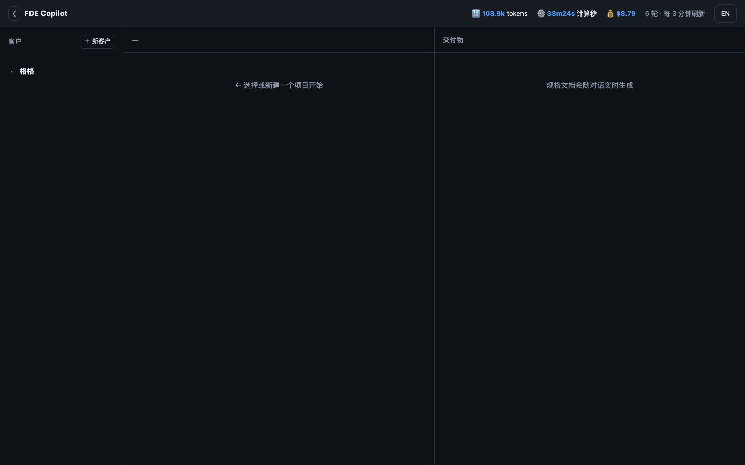The width and height of the screenshot is (745, 465).
Task: Click the 客户 sidebar header
Action: [x=15, y=41]
